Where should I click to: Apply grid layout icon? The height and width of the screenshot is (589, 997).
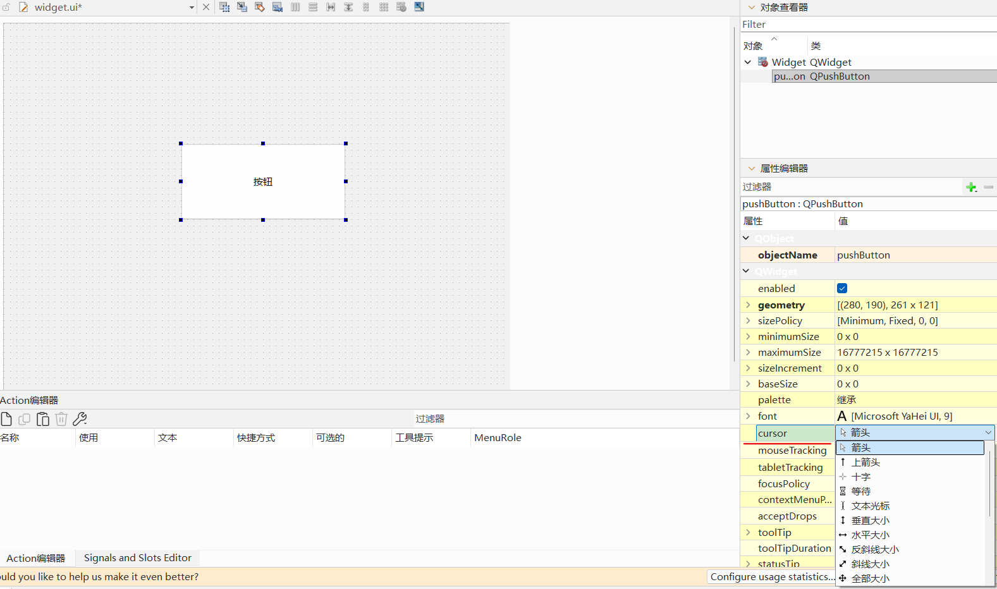click(x=384, y=7)
